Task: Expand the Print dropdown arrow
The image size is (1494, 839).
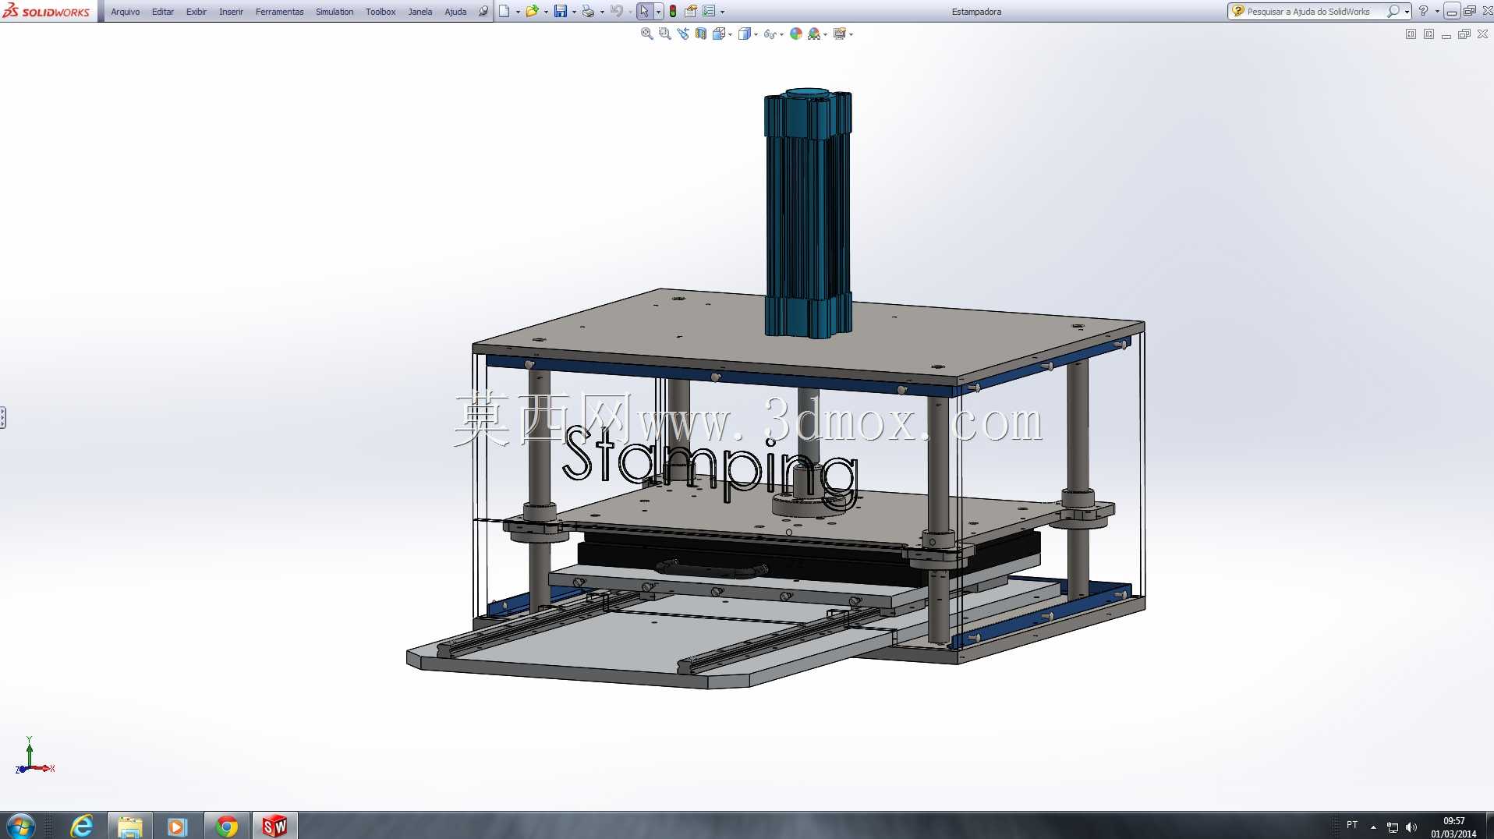Action: pyautogui.click(x=602, y=12)
